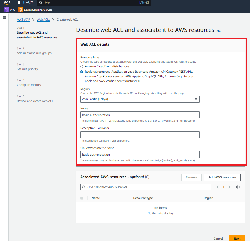Focus the find associated AWS resources search box
The width and height of the screenshot is (250, 241).
point(146,187)
